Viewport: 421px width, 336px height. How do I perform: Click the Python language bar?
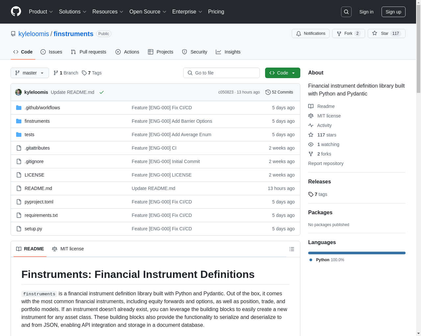(357, 253)
